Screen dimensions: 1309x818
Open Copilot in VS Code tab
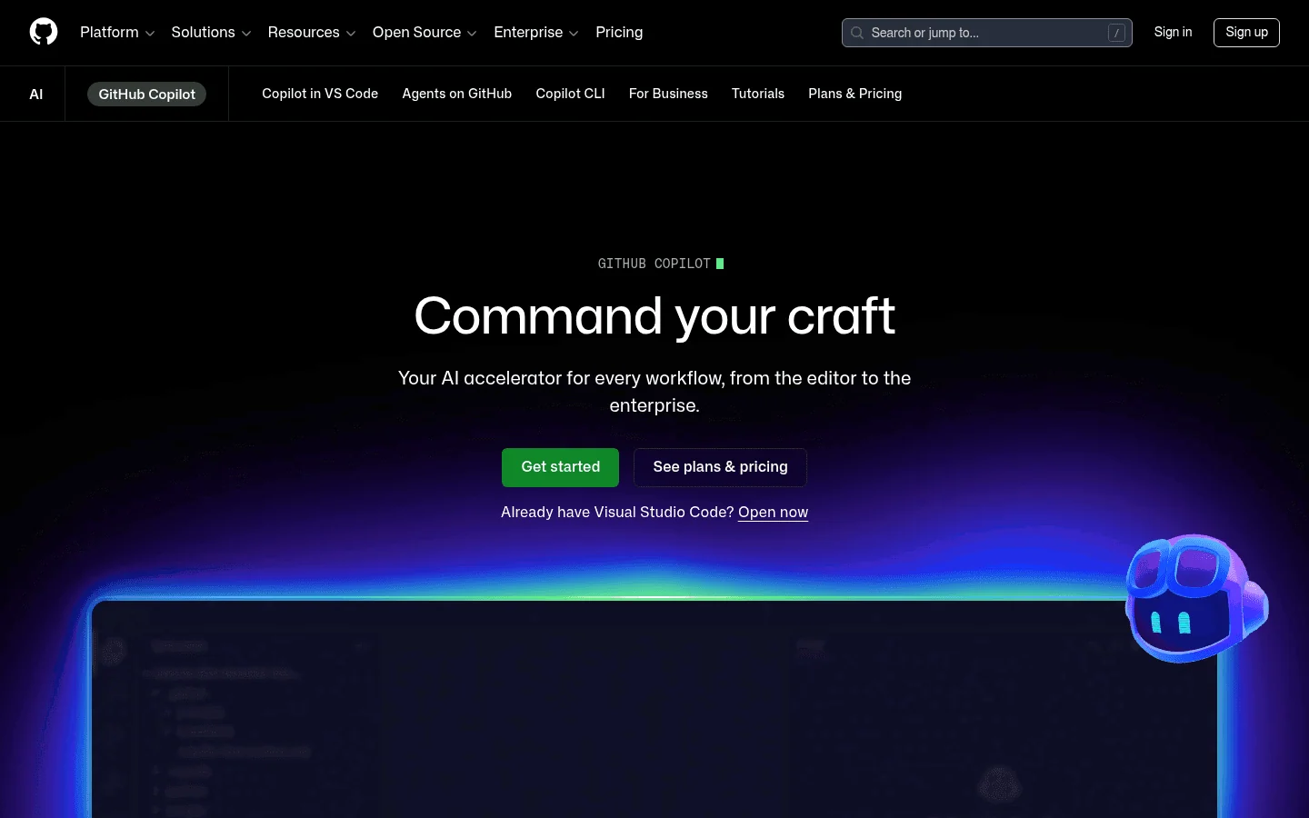(320, 94)
